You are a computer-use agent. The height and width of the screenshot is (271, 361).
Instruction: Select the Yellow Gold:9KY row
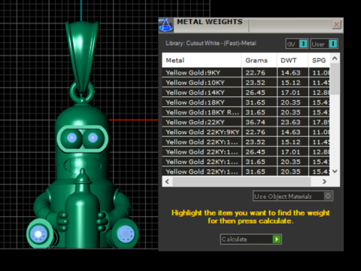[246, 73]
